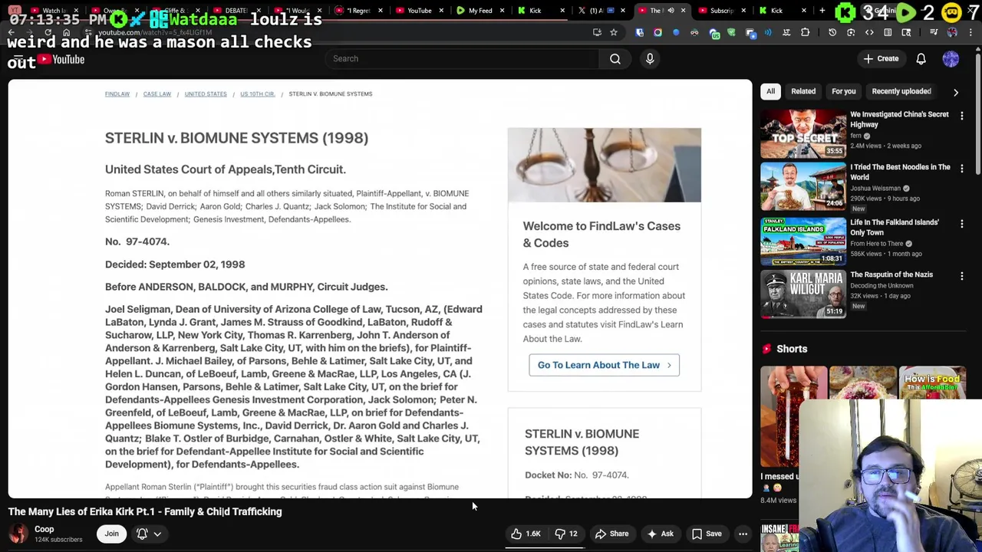Click the green shield extension icon
Viewport: 982px width, 552px height.
pos(731,32)
